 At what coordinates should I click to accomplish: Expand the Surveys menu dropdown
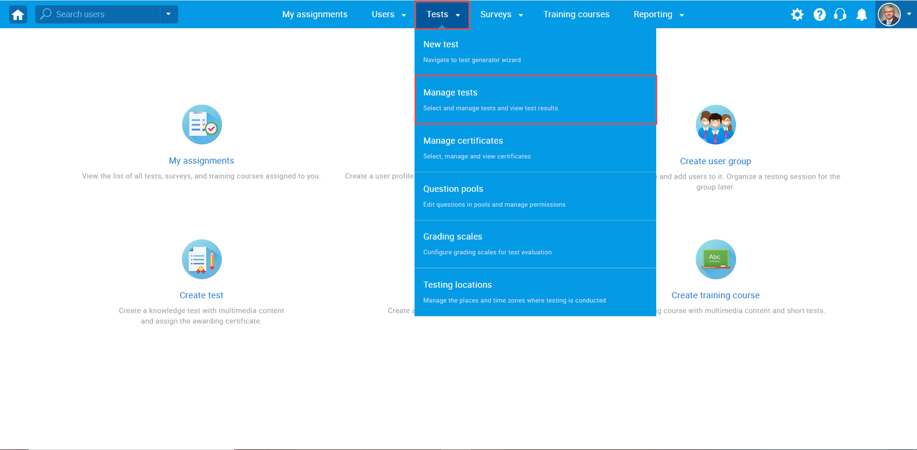click(x=501, y=14)
